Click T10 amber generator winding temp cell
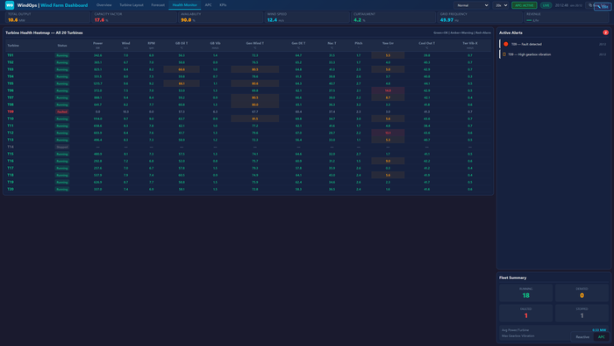 click(255, 119)
